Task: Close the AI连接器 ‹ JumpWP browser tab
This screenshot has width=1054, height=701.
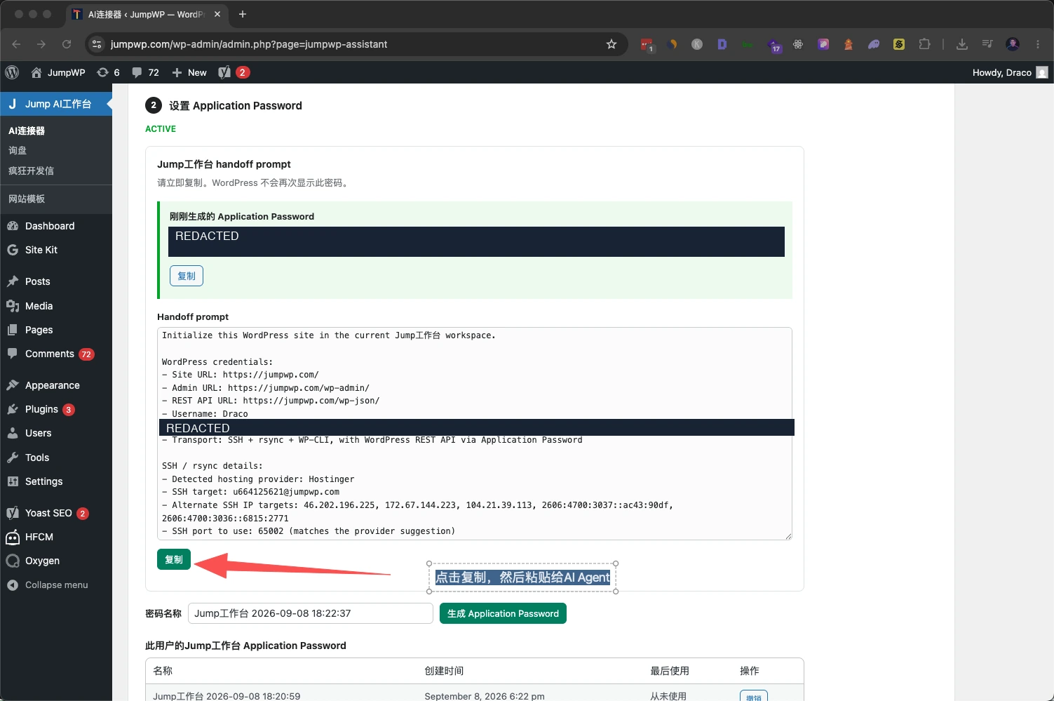Action: point(217,14)
